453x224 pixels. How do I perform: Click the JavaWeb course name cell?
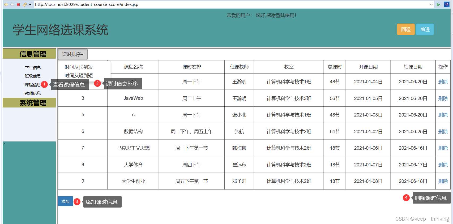coord(133,98)
